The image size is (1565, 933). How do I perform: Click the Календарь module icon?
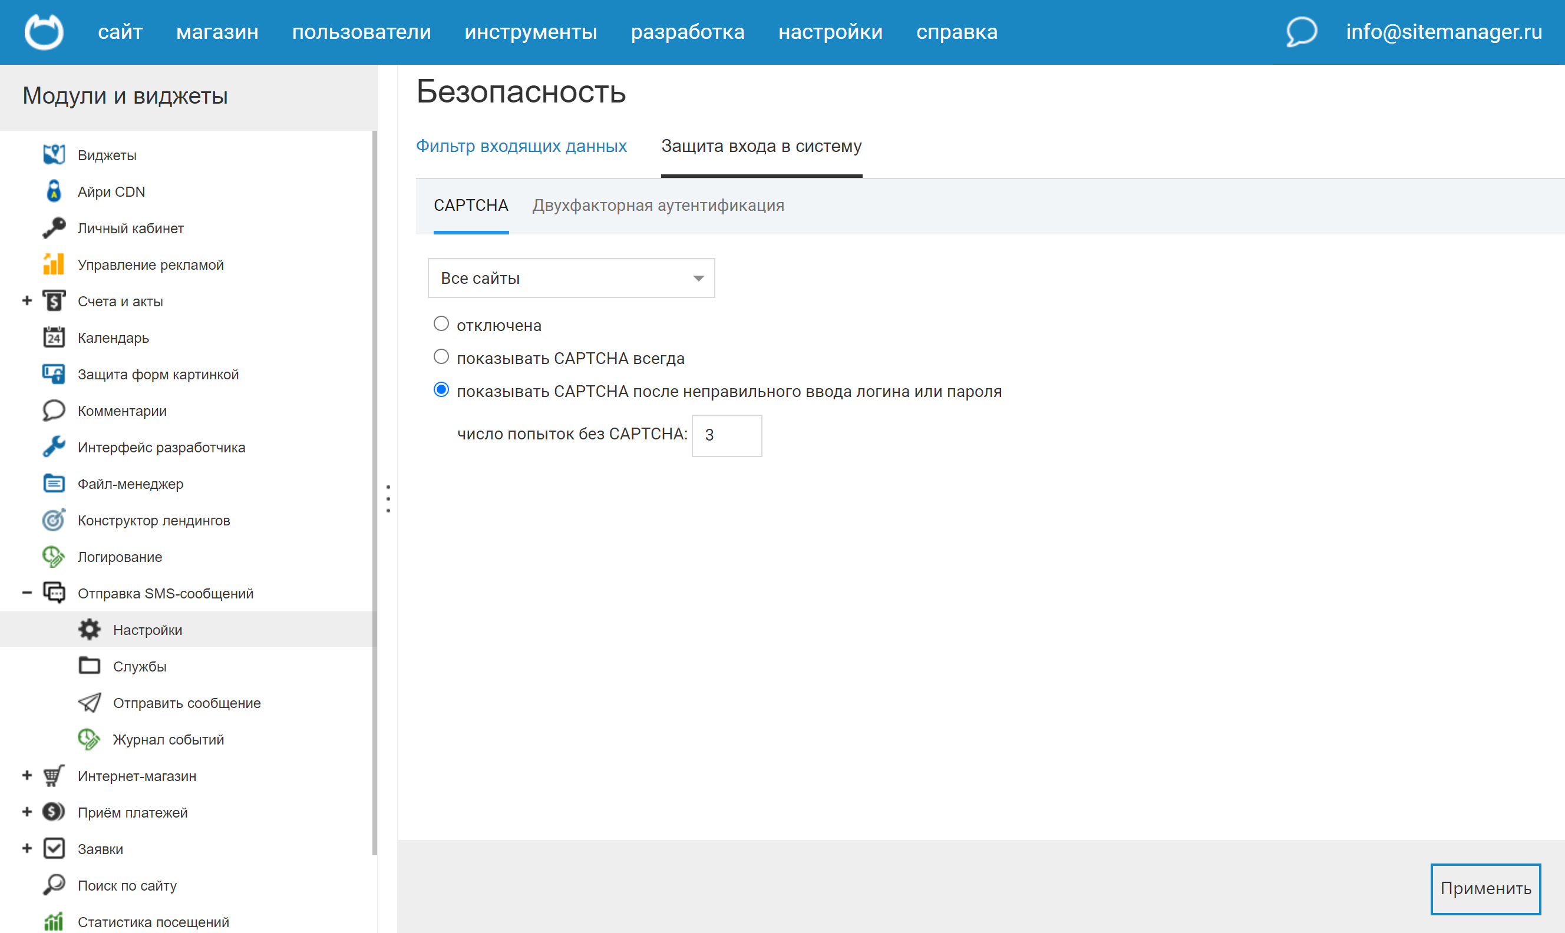click(x=54, y=338)
